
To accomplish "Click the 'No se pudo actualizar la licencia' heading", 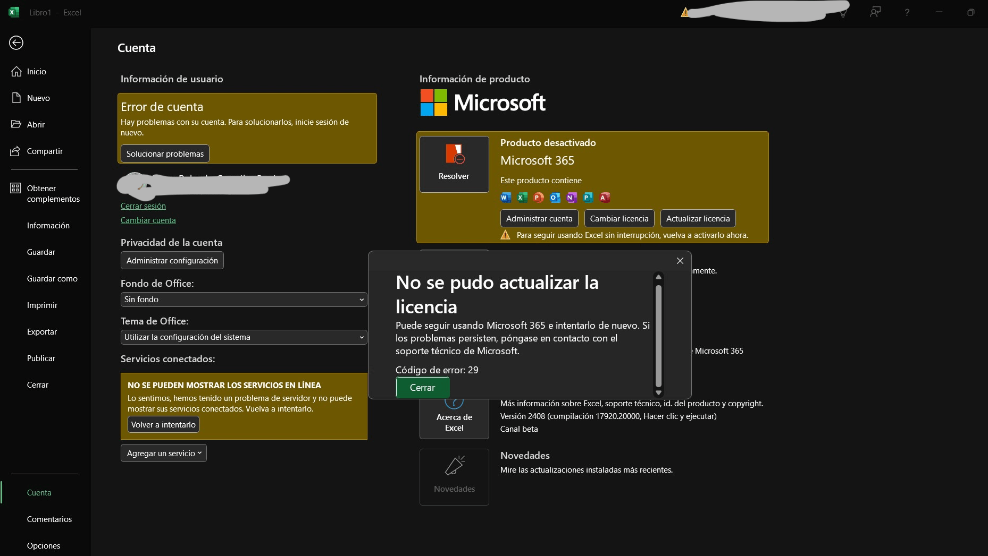I will [497, 294].
